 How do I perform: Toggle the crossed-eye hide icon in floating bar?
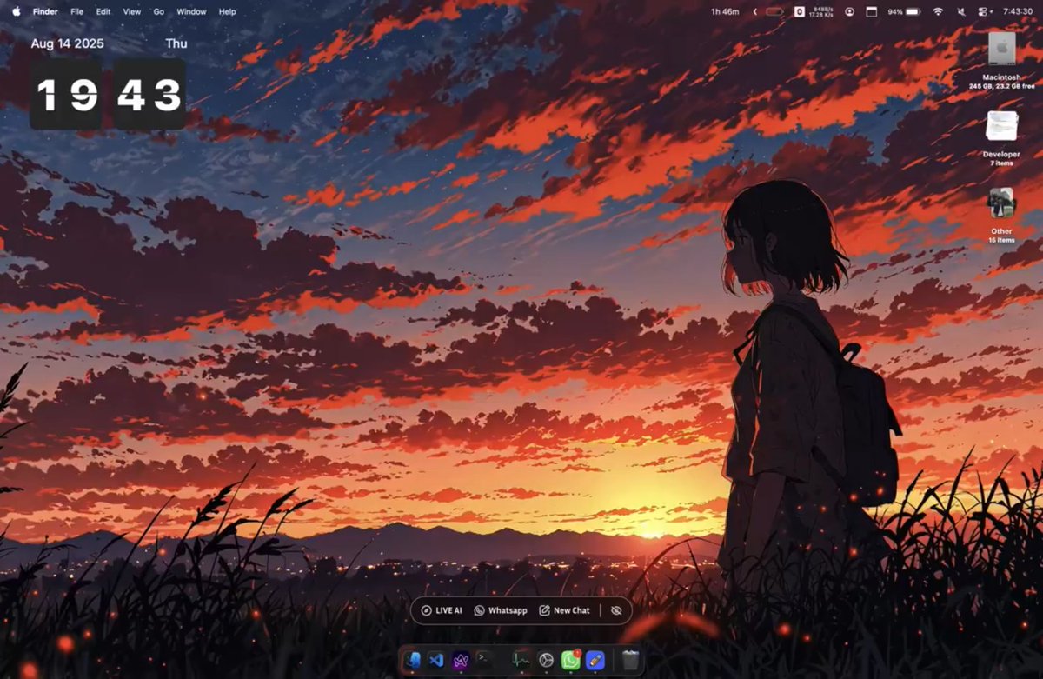pos(616,610)
